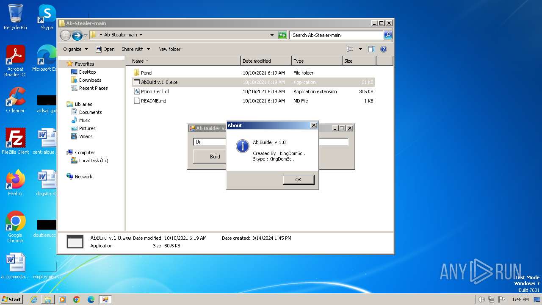The image size is (542, 305).
Task: Open accommoda... Word document on desktop
Action: point(15,266)
